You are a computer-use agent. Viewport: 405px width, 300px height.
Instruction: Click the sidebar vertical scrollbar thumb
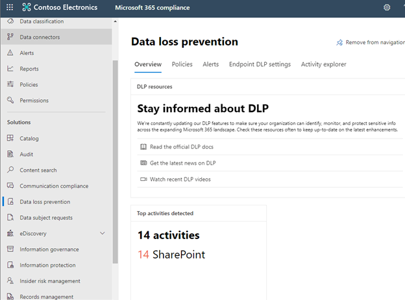(115, 162)
